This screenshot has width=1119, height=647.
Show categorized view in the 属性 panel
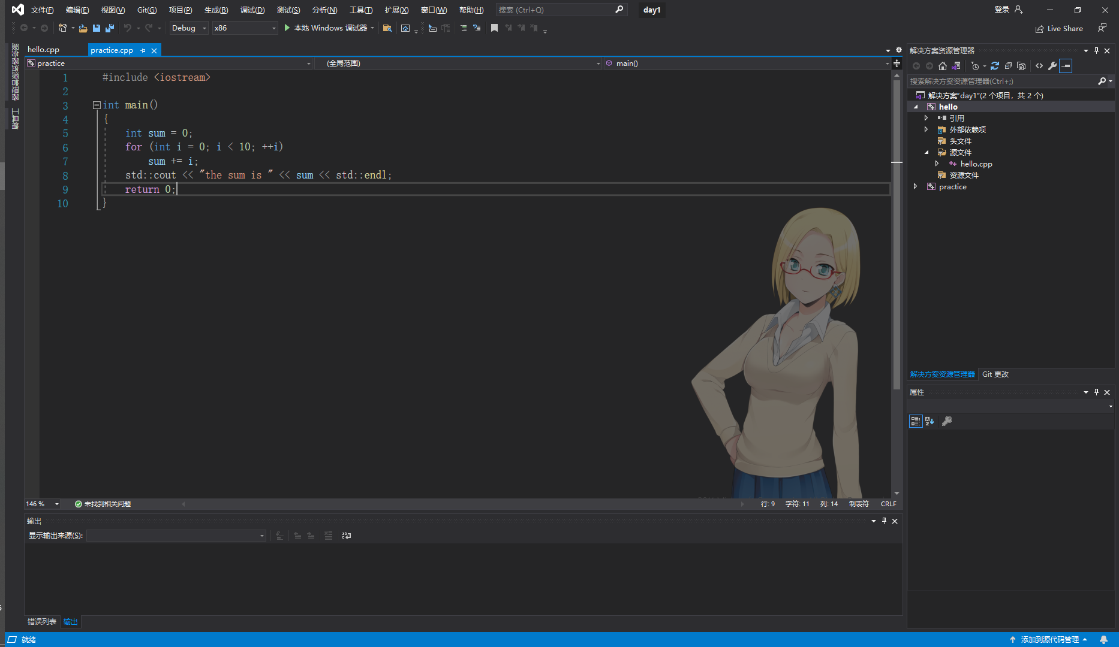click(916, 421)
